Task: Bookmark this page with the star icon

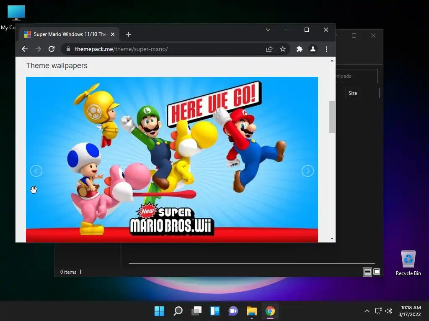Action: pyautogui.click(x=283, y=49)
